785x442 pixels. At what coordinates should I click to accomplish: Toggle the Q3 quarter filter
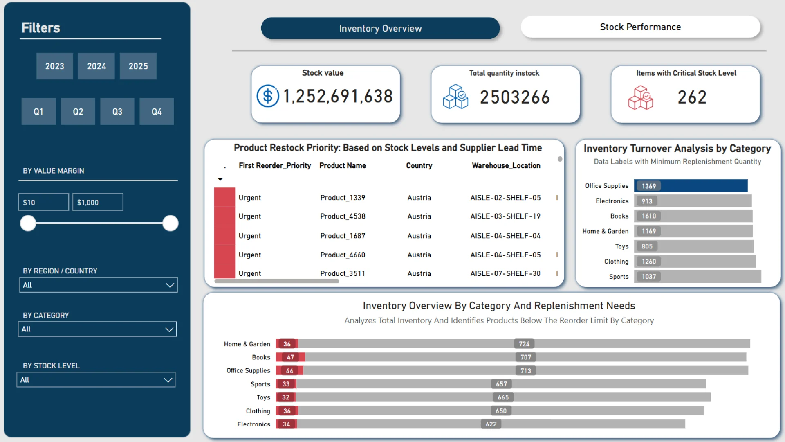[117, 111]
